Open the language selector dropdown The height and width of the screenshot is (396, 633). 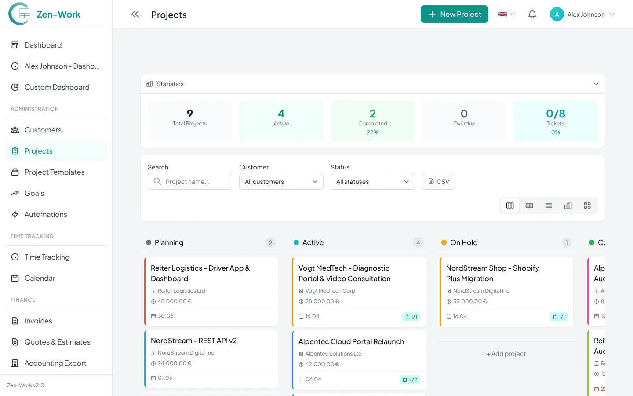pyautogui.click(x=506, y=14)
